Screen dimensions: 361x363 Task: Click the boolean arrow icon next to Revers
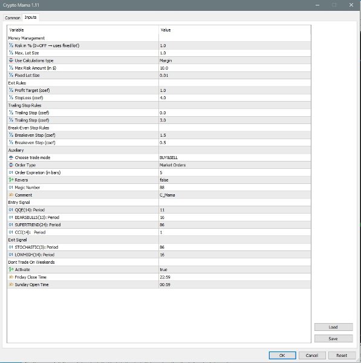pyautogui.click(x=11, y=180)
